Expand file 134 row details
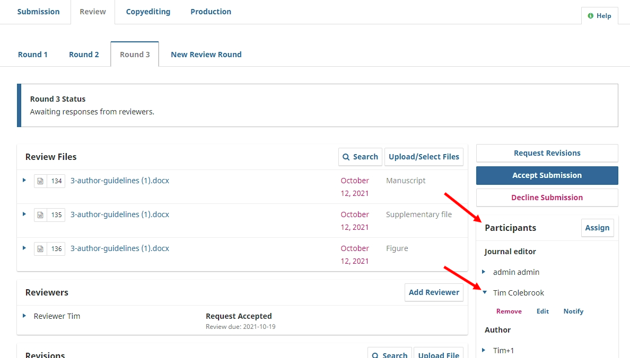Viewport: 630px width, 358px height. tap(24, 180)
